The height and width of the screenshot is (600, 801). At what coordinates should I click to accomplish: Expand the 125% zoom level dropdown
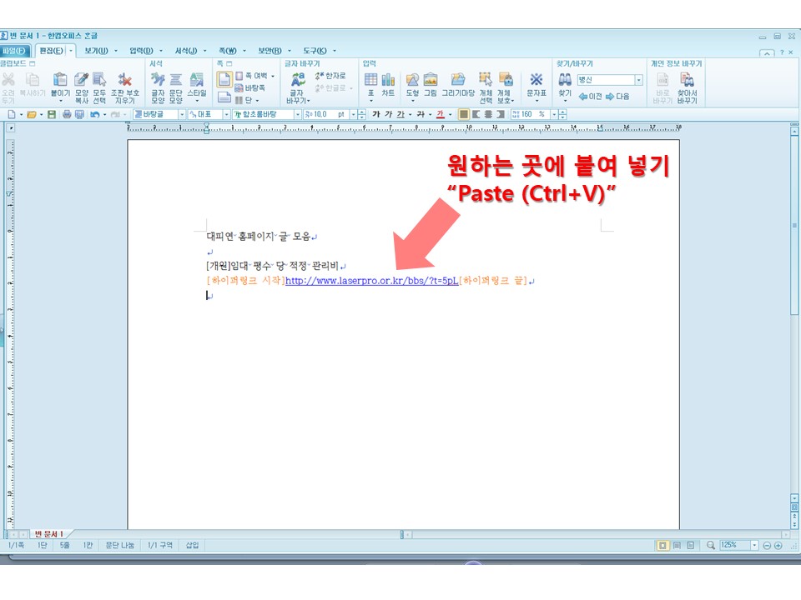click(x=754, y=545)
